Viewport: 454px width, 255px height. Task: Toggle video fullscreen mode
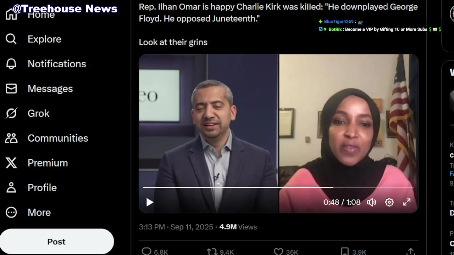(x=407, y=202)
